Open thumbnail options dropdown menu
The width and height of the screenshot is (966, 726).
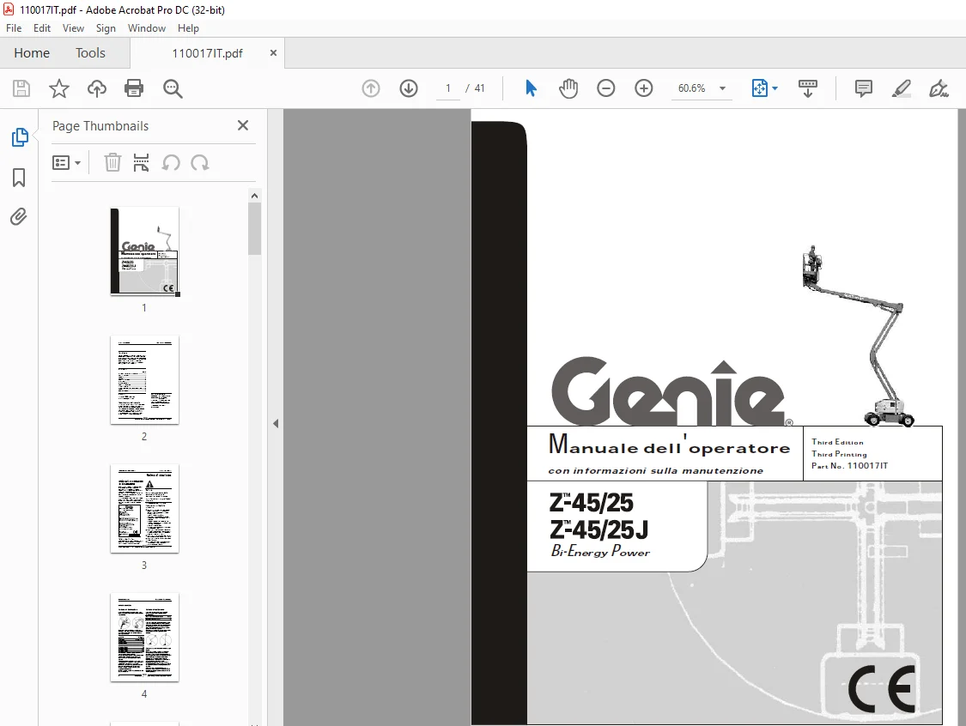[x=66, y=162]
